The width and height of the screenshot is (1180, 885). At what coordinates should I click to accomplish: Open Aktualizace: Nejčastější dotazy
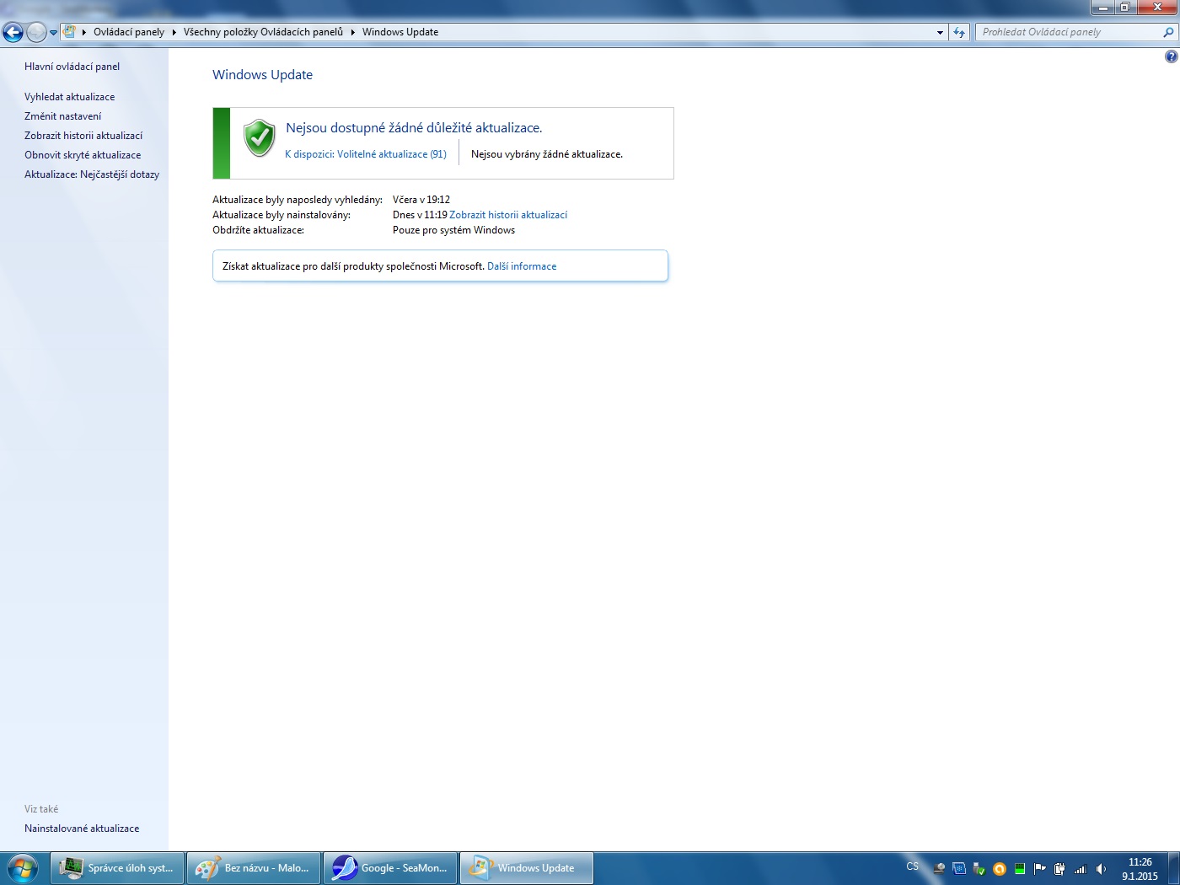point(92,174)
